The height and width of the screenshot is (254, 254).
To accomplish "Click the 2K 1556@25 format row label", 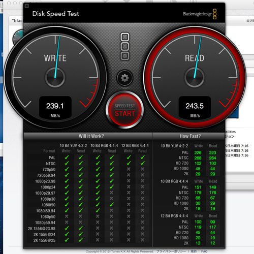I will (44, 240).
